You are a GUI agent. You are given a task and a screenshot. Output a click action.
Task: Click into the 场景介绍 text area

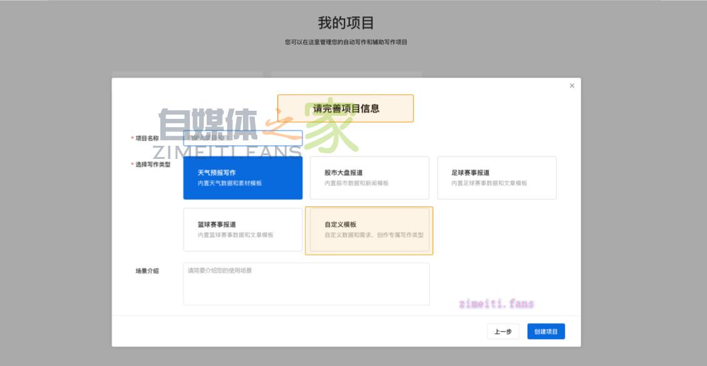tap(306, 284)
